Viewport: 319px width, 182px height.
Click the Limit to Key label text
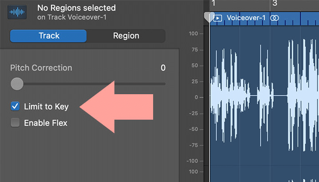tap(46, 106)
